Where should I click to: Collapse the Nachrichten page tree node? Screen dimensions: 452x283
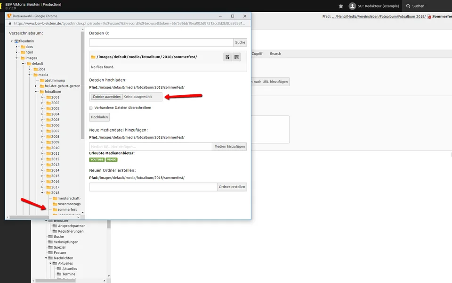click(47, 258)
